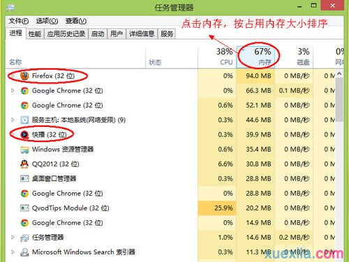
Task: Select the Microsoft Windows Search icon
Action: pos(24,252)
